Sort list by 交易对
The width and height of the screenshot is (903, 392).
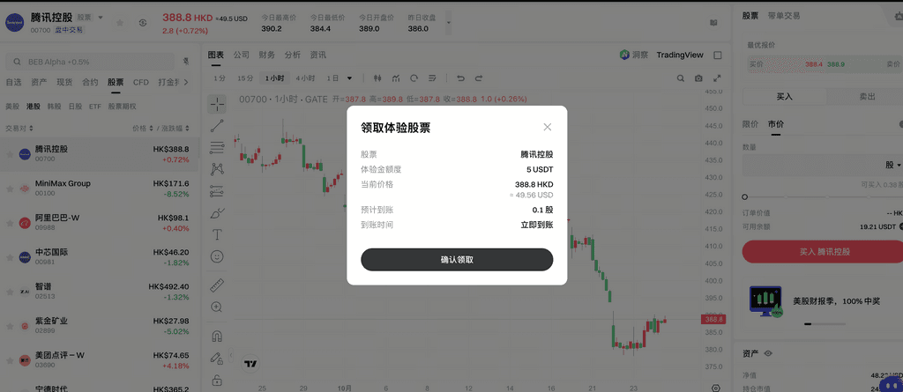[19, 129]
